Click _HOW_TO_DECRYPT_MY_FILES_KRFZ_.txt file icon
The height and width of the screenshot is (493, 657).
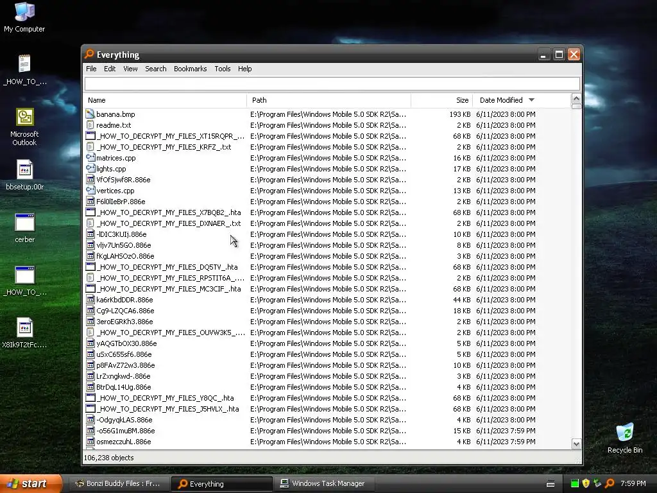(x=90, y=147)
